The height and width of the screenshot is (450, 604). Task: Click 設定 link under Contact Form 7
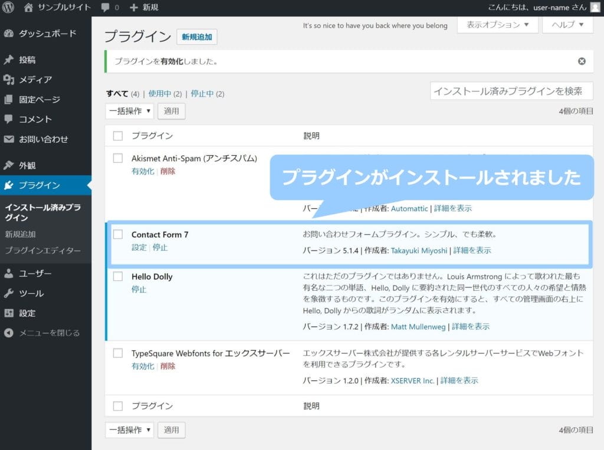pyautogui.click(x=139, y=248)
